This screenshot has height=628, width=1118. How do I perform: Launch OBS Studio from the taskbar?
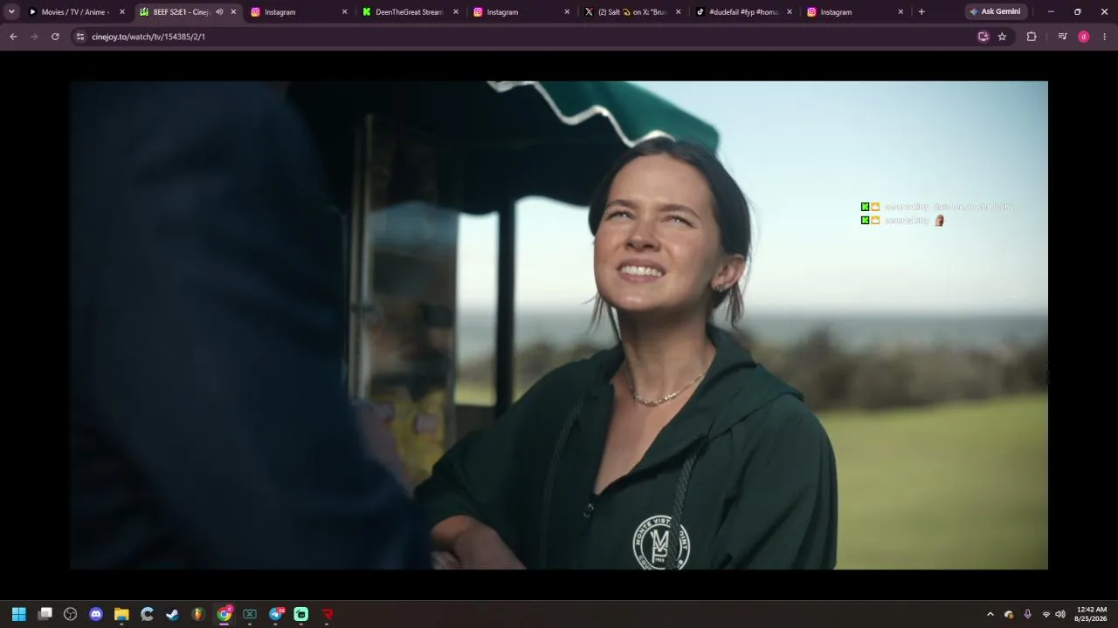(71, 614)
